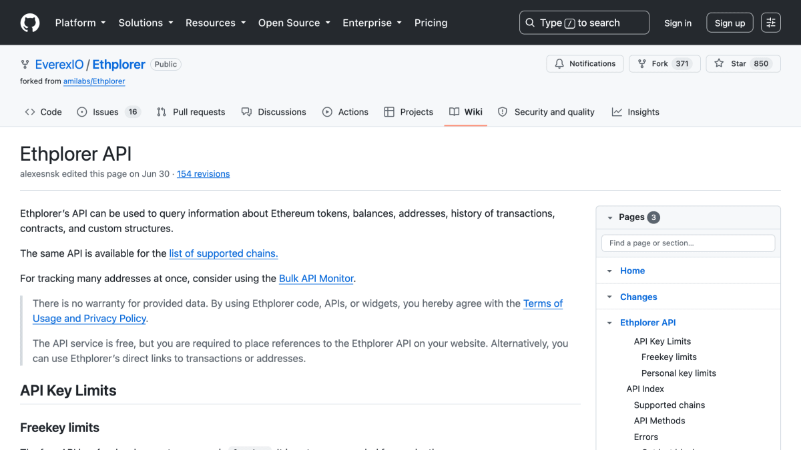Open the Ethplorer API sidebar page link

click(x=647, y=323)
